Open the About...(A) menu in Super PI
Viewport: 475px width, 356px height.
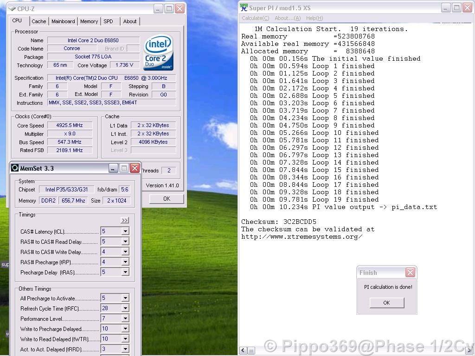pyautogui.click(x=288, y=18)
